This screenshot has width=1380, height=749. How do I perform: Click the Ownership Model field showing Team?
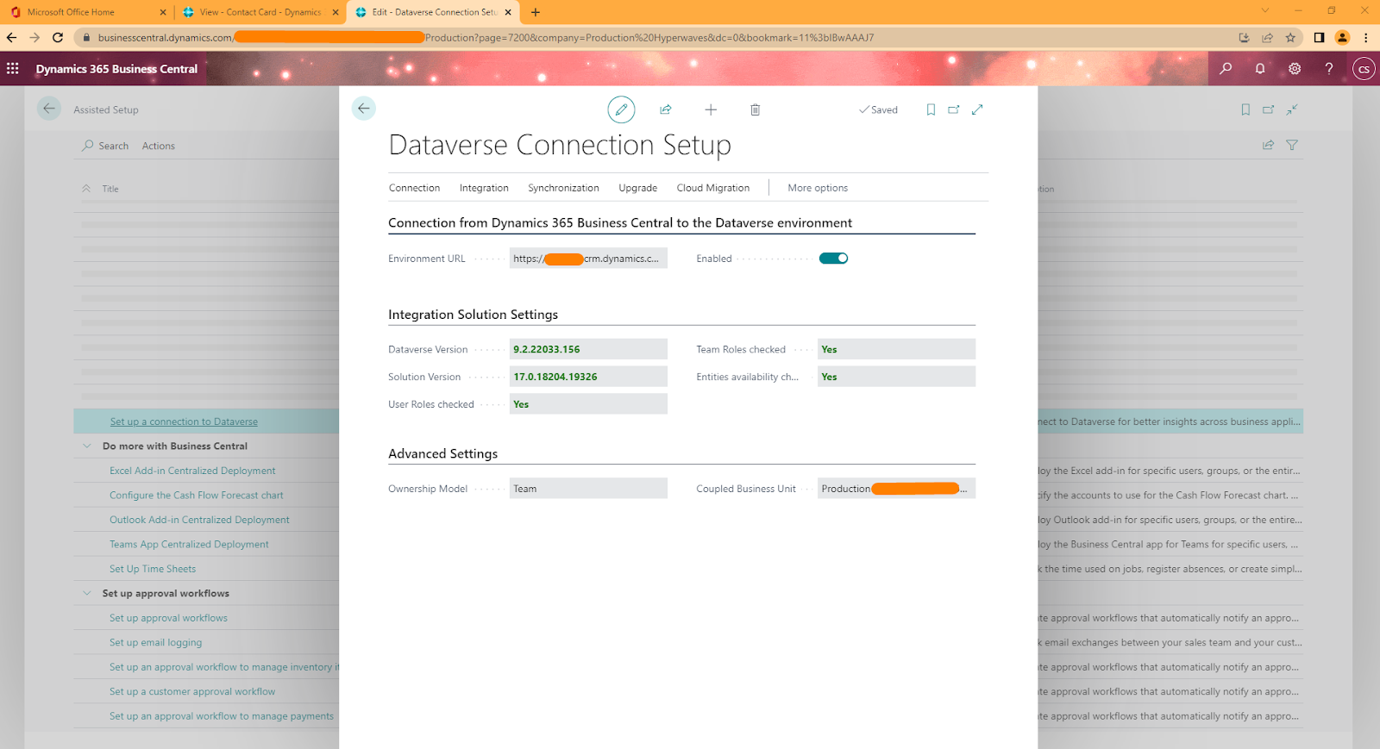588,489
